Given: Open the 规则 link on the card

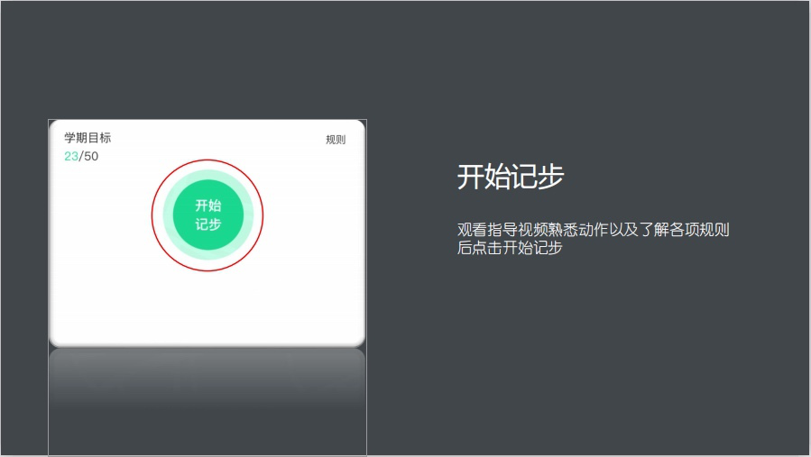Looking at the screenshot, I should [x=336, y=140].
